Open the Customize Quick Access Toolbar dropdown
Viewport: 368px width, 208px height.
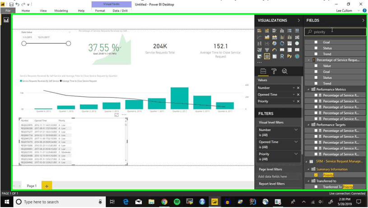[28, 5]
